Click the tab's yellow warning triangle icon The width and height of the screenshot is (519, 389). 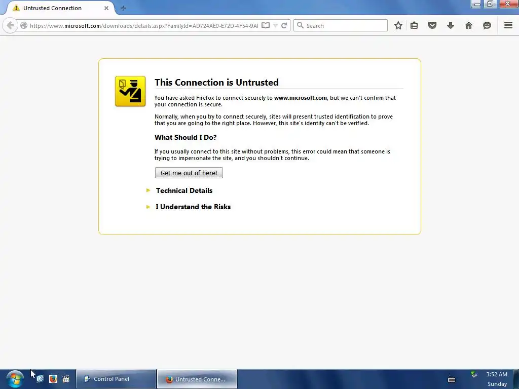16,8
